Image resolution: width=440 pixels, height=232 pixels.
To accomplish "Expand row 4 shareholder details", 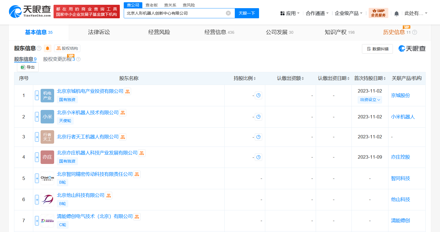I will (37, 157).
